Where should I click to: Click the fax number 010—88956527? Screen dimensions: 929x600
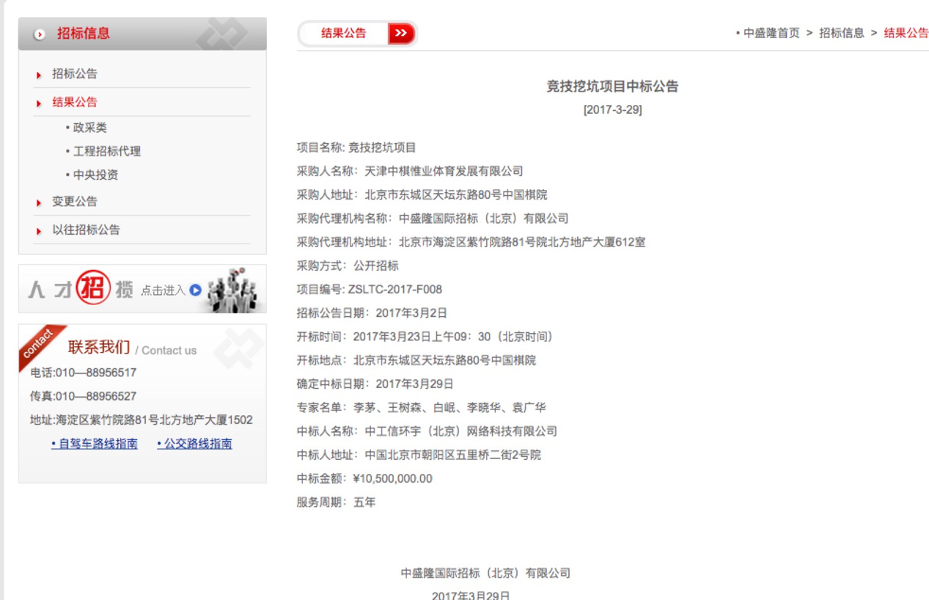(x=96, y=396)
